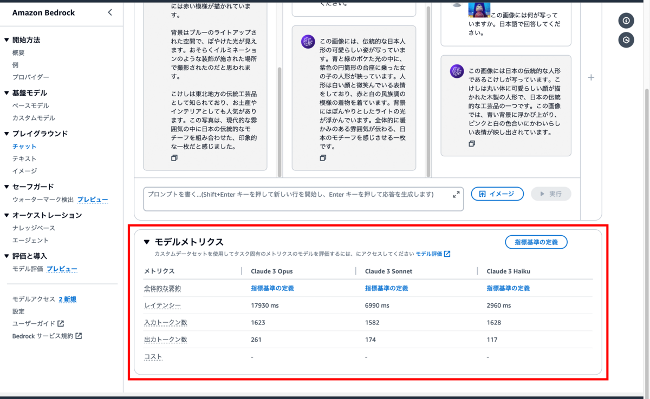The width and height of the screenshot is (650, 399).
Task: Click copy icon under Sonnet response
Action: (x=323, y=158)
